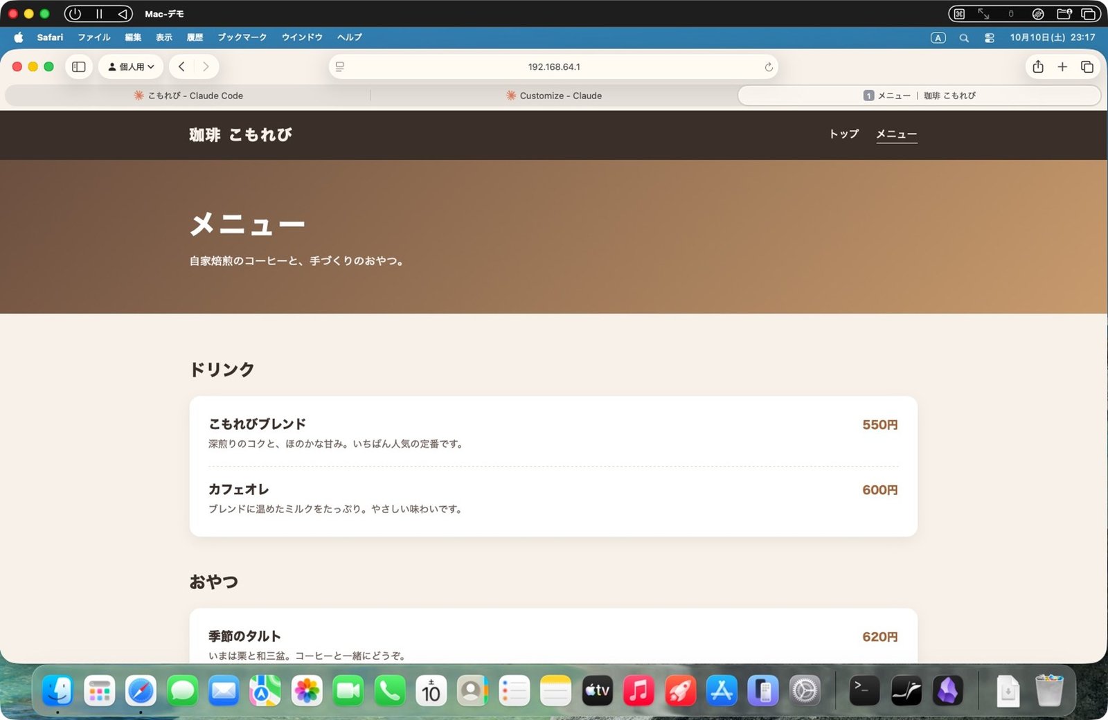The image size is (1108, 720).
Task: Open Notes from the Dock
Action: coord(555,690)
